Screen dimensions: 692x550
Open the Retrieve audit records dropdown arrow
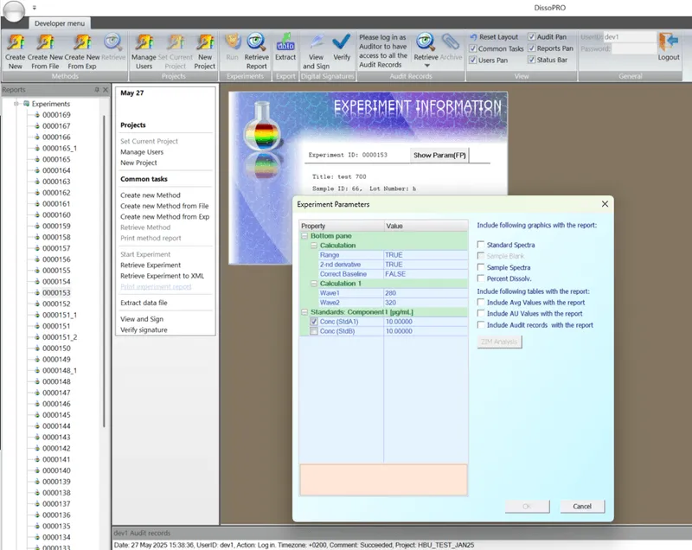click(x=426, y=66)
